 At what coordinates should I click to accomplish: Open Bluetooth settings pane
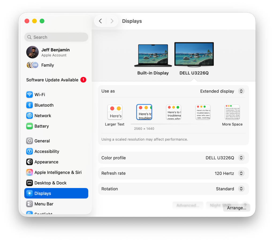[56, 105]
